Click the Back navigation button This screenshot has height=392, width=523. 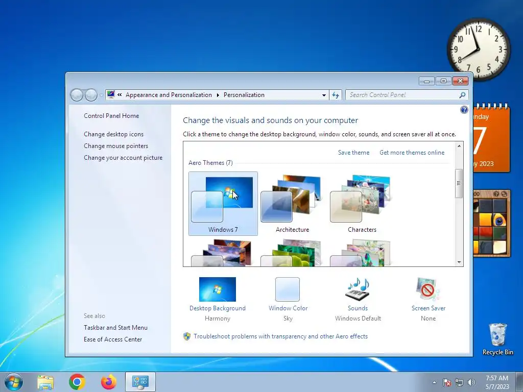tap(77, 95)
